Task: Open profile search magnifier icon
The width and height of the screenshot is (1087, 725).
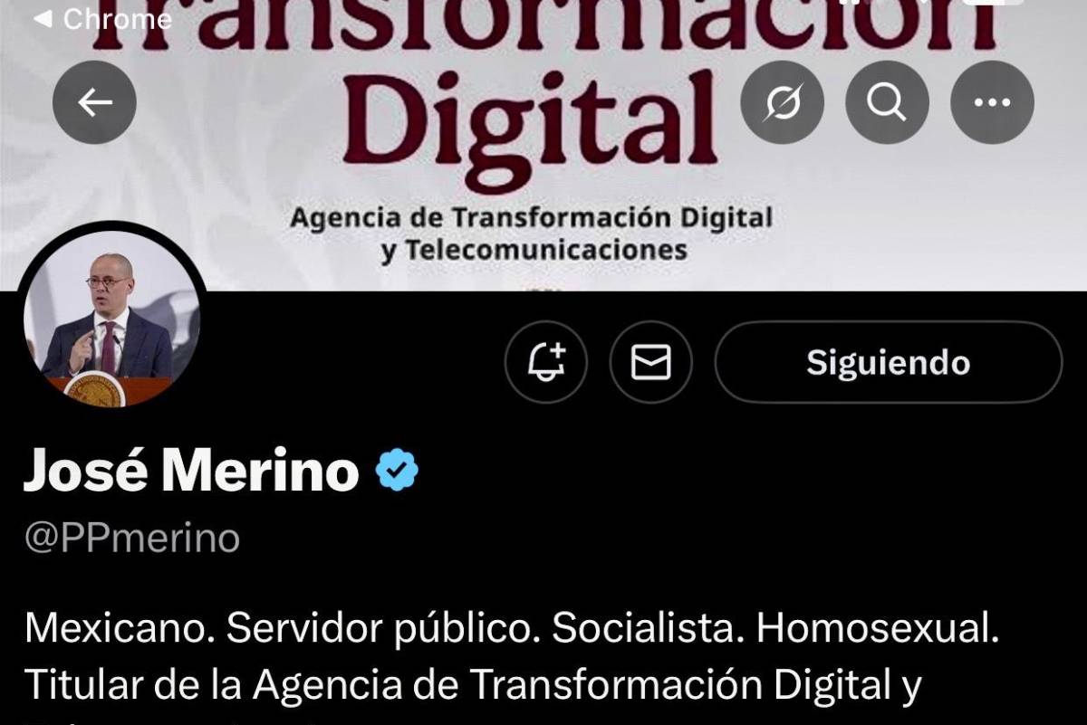Action: click(x=887, y=102)
